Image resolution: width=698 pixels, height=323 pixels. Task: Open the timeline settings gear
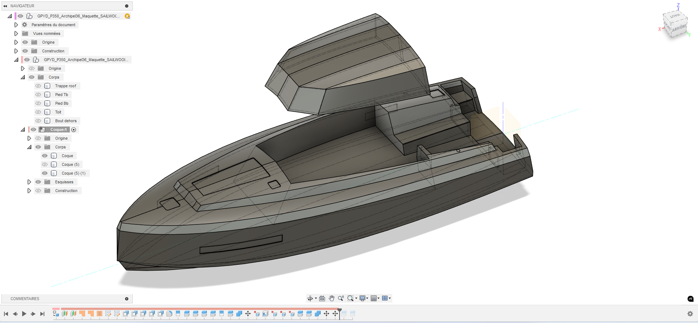coord(690,314)
